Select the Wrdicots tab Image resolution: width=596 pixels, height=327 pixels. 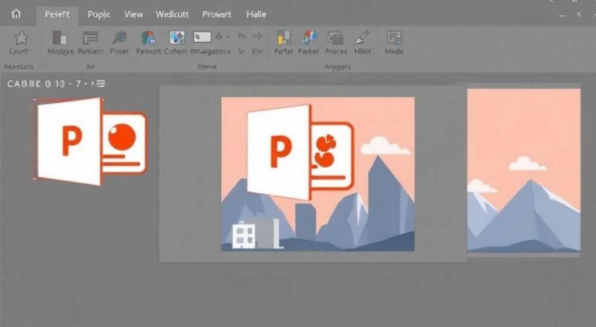pyautogui.click(x=172, y=14)
